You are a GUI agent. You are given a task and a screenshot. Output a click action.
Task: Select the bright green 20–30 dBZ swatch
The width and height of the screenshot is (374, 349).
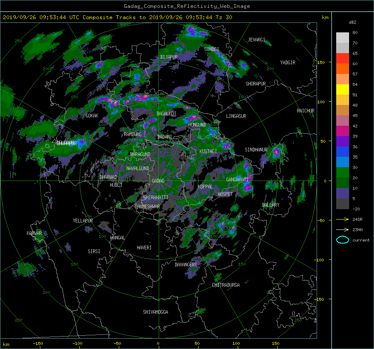click(x=342, y=173)
